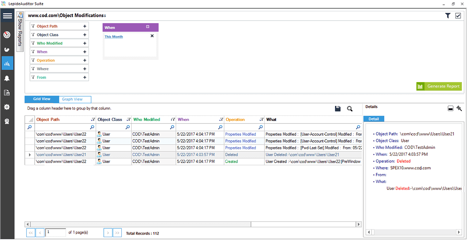
Task: Open the Object Class column filter dropdown
Action: [x=128, y=119]
